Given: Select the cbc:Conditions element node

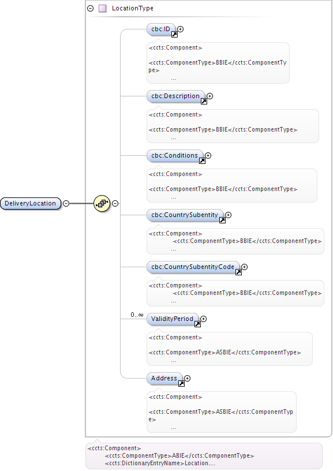Looking at the screenshot, I should [175, 156].
